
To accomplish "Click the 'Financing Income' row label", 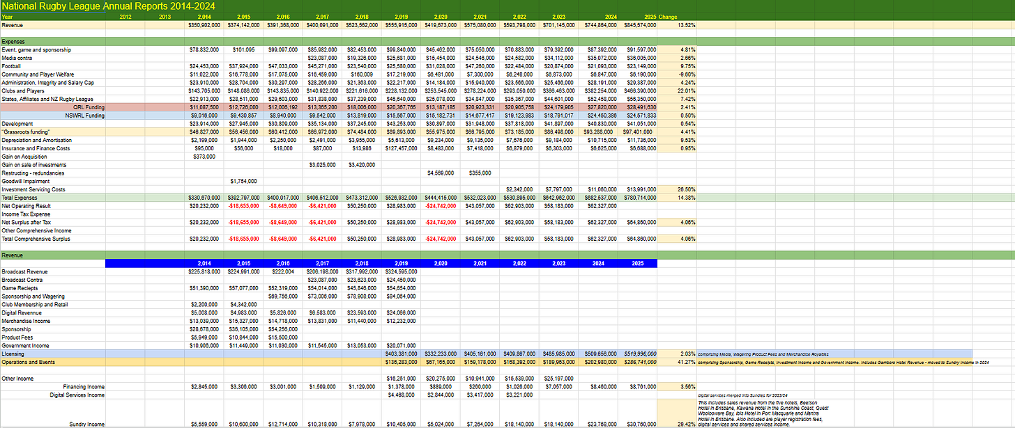I will (x=84, y=386).
